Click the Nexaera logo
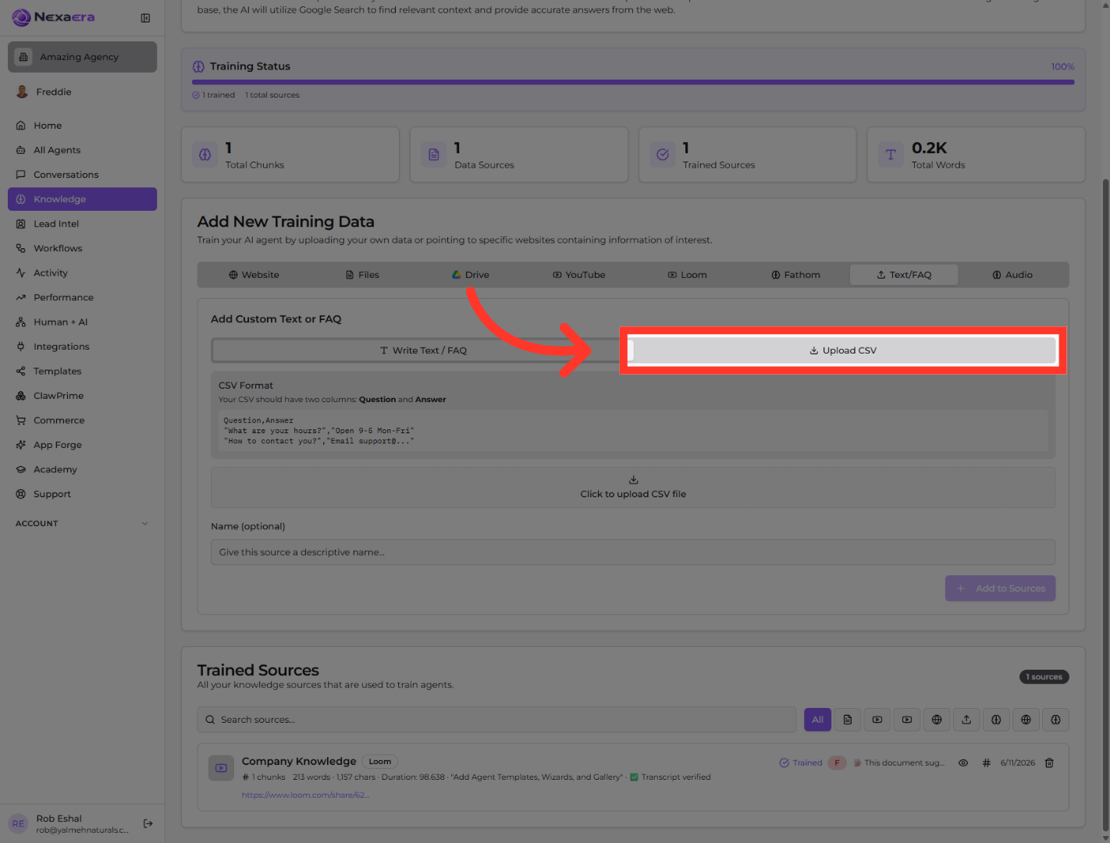Image resolution: width=1110 pixels, height=843 pixels. (x=54, y=17)
